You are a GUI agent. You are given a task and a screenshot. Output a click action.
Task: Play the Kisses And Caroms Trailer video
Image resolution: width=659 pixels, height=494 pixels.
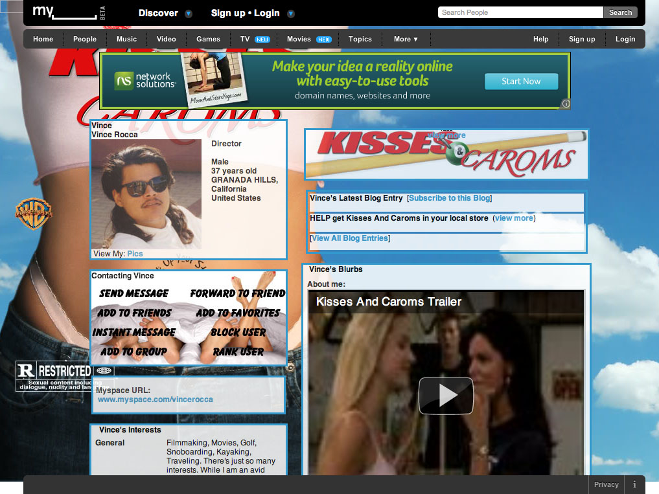(446, 396)
